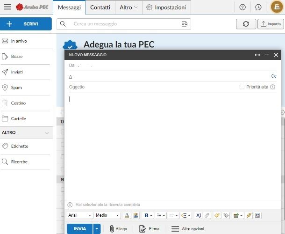Enable the Priorità alta checkbox
This screenshot has width=285, height=234.
[x=242, y=87]
